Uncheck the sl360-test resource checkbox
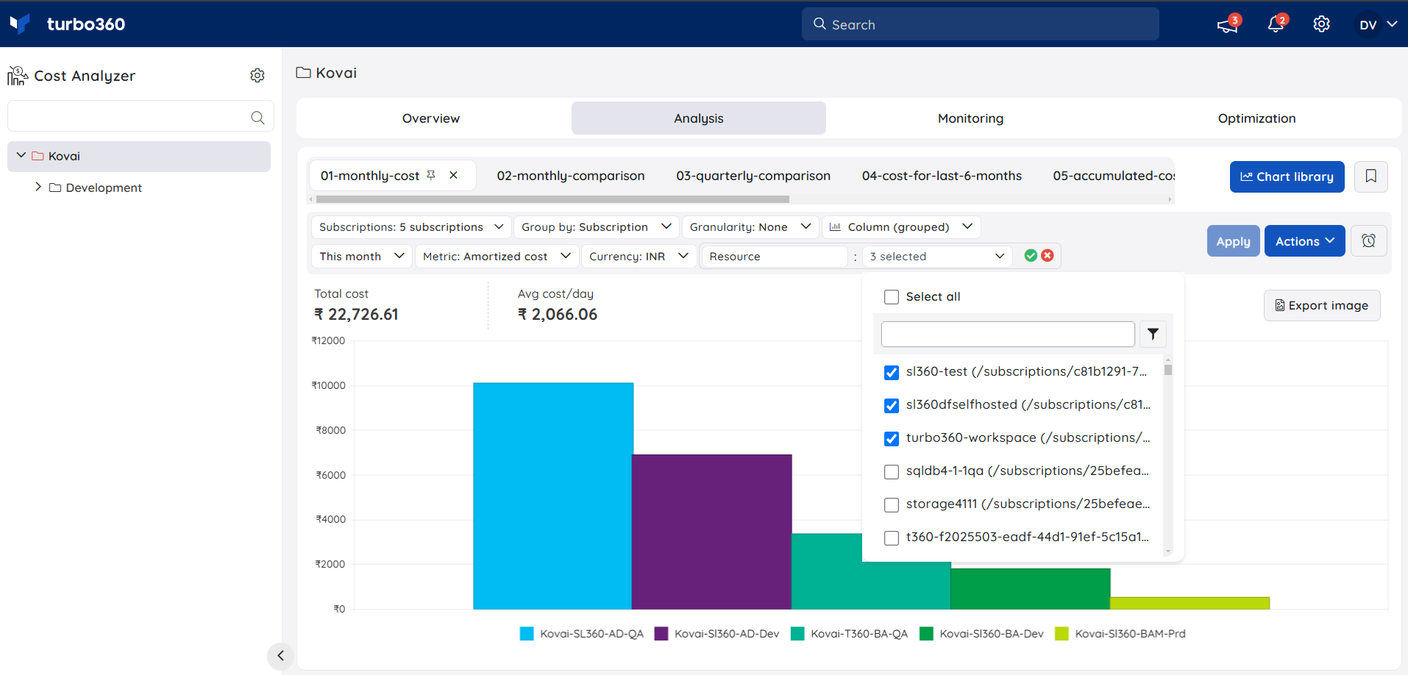The width and height of the screenshot is (1408, 675). pyautogui.click(x=892, y=373)
